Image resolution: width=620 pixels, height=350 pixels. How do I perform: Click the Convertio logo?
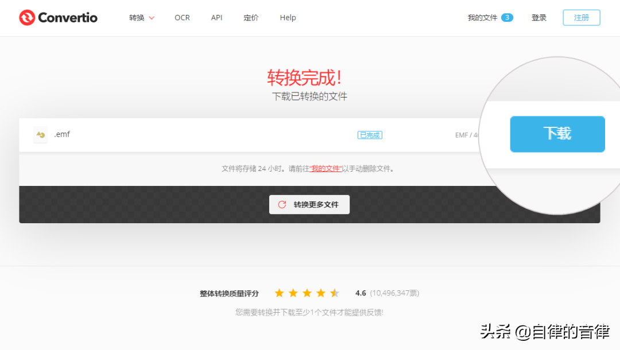[x=58, y=17]
